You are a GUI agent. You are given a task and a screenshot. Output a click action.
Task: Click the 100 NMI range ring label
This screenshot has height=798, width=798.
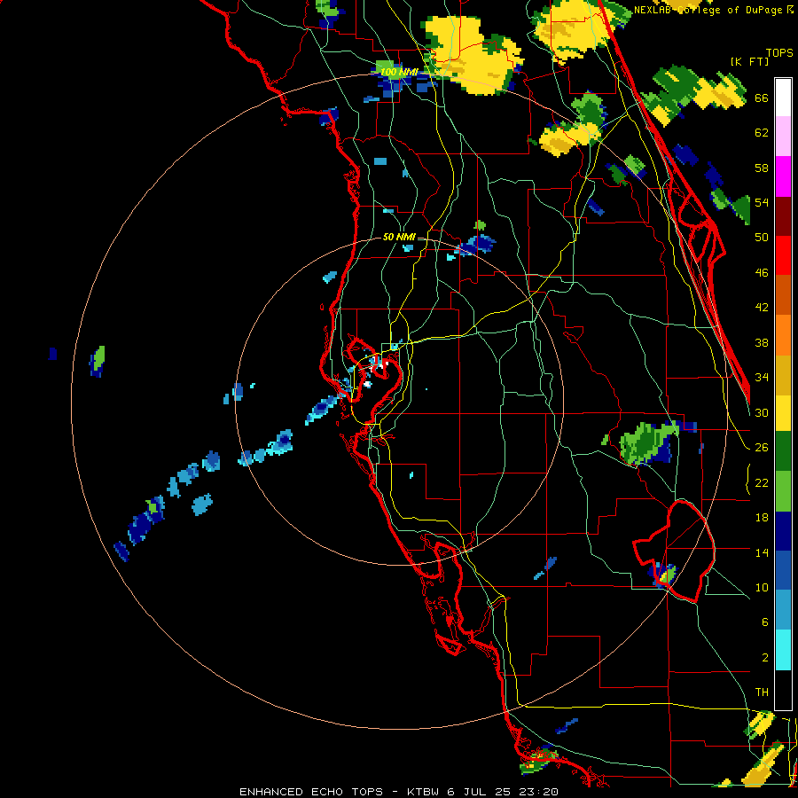pos(399,73)
